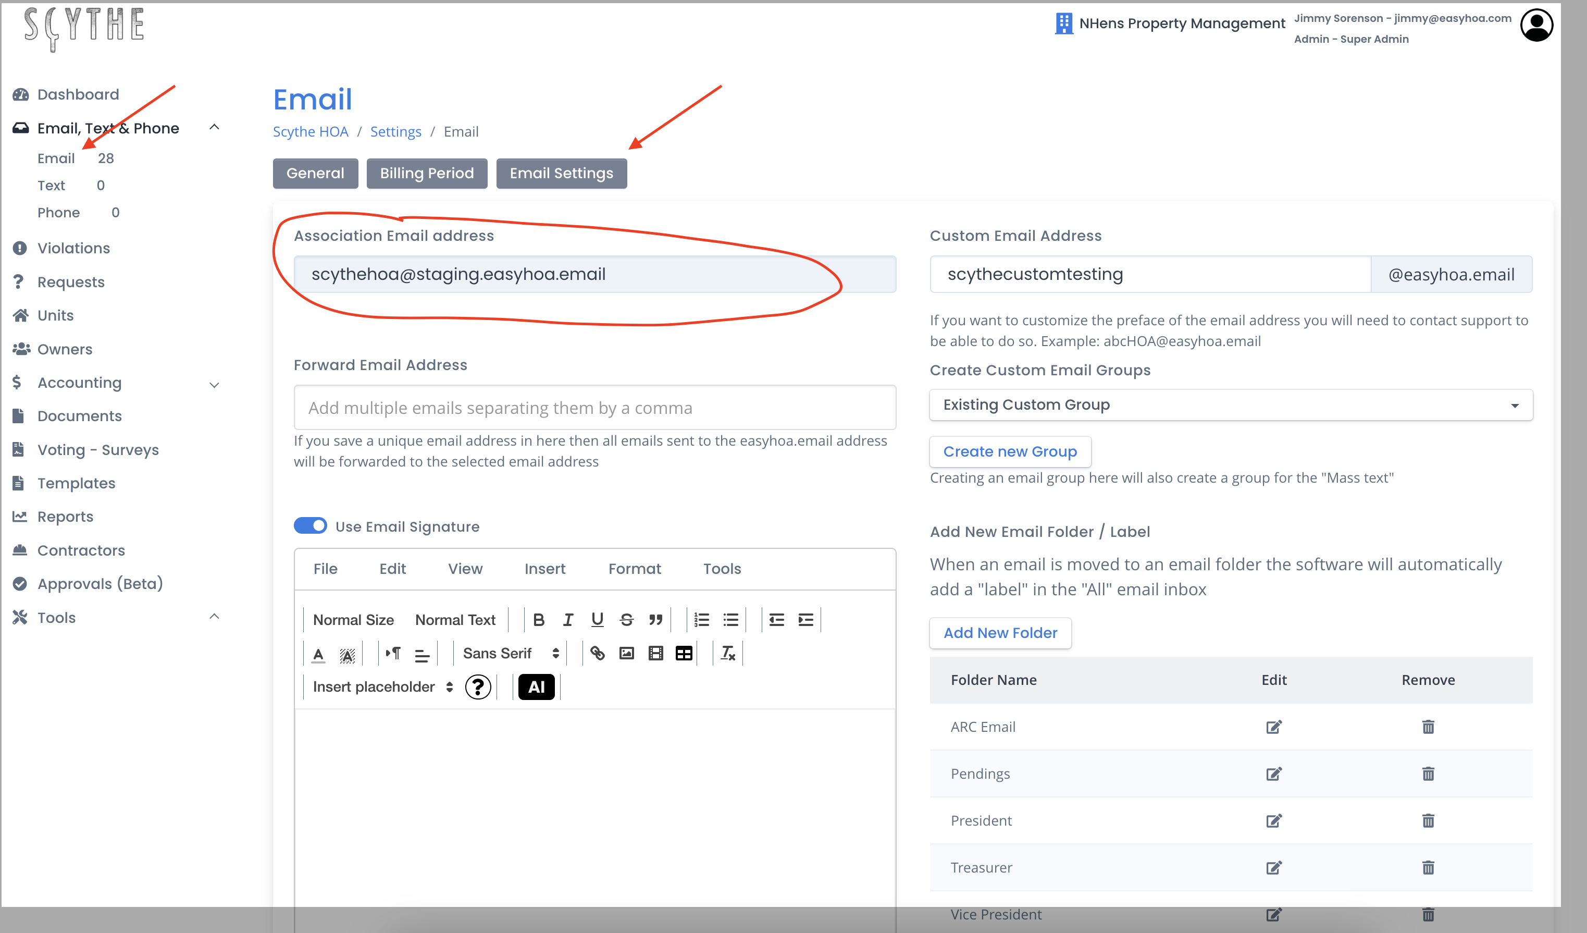Open the Email inbox sidebar item

[x=56, y=158]
